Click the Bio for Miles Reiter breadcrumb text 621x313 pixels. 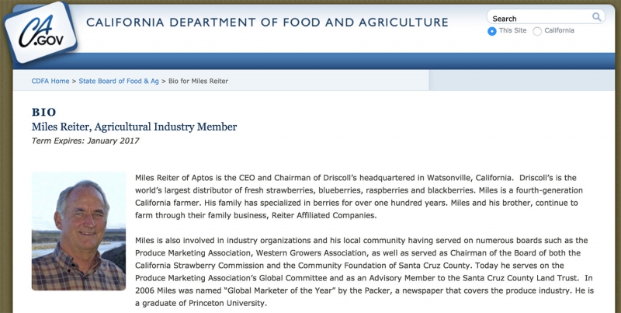point(199,81)
